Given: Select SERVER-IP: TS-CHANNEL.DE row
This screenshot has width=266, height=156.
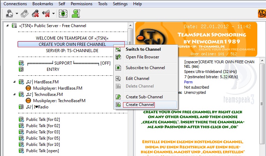Looking at the screenshot, I should (x=72, y=51).
